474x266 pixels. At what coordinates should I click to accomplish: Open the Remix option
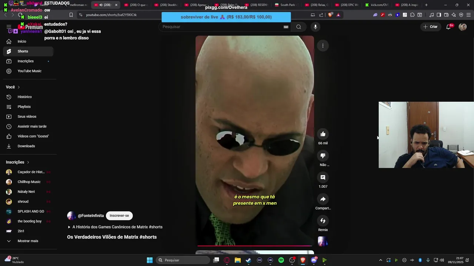pyautogui.click(x=323, y=221)
